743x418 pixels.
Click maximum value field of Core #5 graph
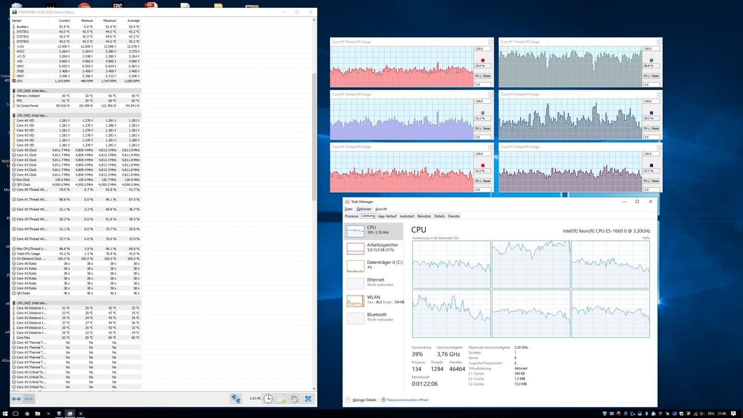tap(651, 154)
